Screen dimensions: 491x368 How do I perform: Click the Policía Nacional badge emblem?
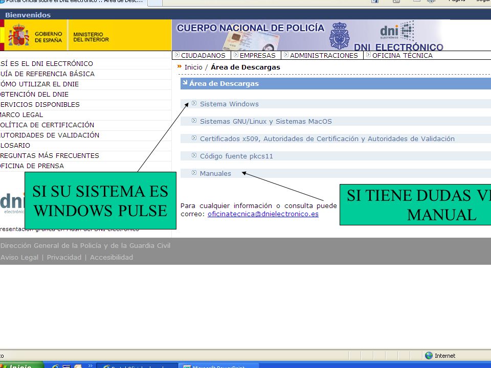[340, 36]
